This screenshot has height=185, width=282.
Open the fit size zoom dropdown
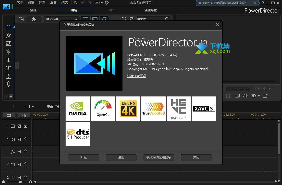click(x=262, y=89)
